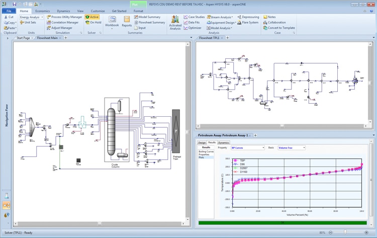Close the Flowsheet Main tab
This screenshot has width=377, height=238.
coord(60,38)
